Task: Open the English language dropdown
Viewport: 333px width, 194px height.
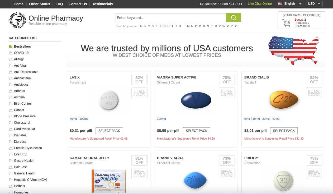Action: [x=290, y=4]
